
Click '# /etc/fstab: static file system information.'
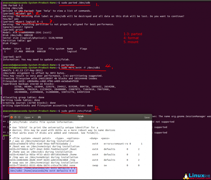[x=42, y=122]
